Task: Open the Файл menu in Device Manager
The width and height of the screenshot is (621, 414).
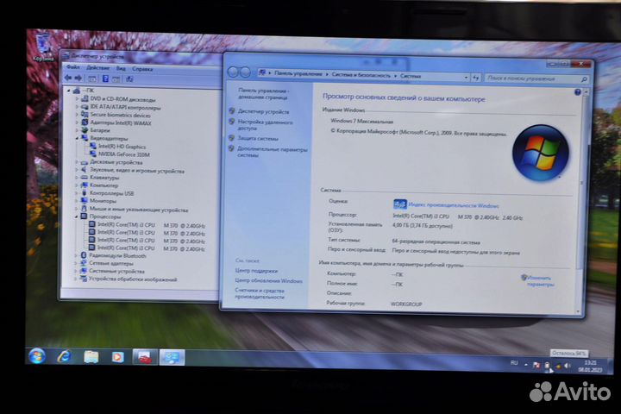Action: tap(72, 67)
